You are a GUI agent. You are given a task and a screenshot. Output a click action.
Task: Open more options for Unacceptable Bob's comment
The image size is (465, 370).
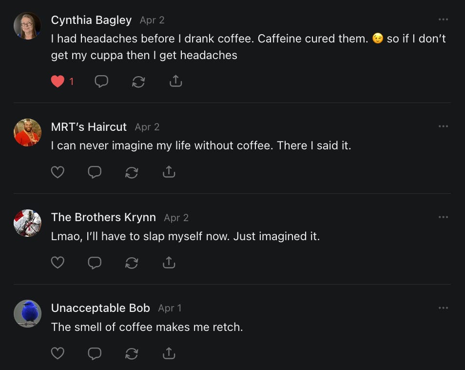(443, 308)
